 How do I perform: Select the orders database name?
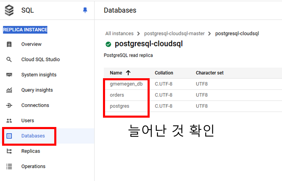click(117, 95)
